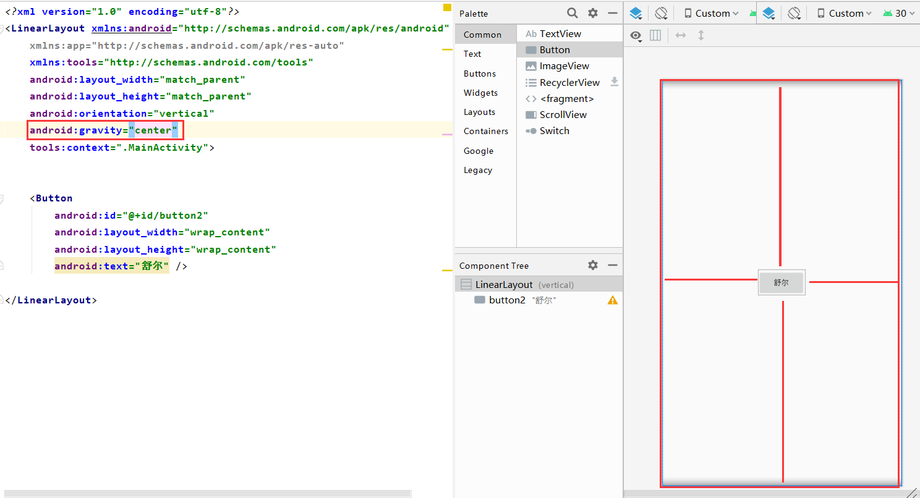
Task: Toggle view options eye icon
Action: (x=636, y=36)
